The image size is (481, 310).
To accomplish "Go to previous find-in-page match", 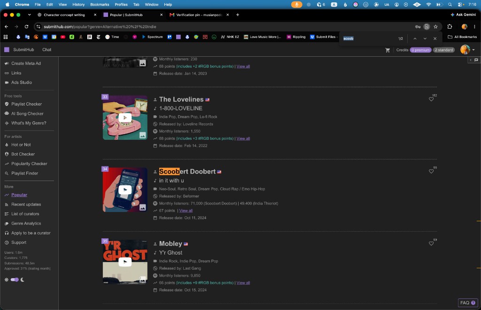I will 415,38.
